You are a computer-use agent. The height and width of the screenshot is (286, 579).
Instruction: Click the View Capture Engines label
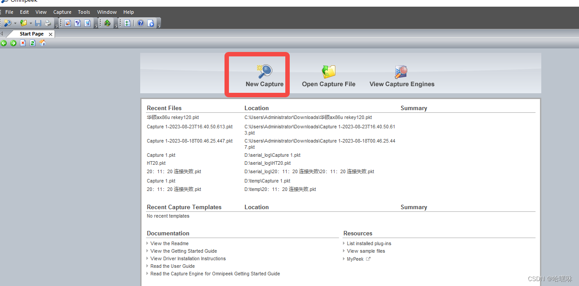(402, 84)
